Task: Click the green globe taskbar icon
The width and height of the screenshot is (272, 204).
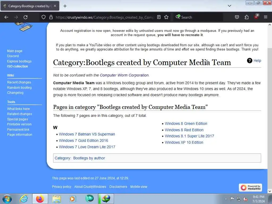Action: click(90, 199)
